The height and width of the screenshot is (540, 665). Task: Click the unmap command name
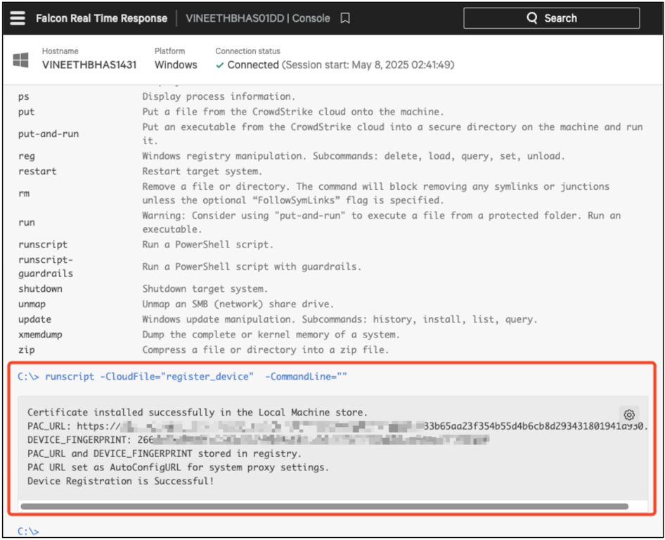point(32,304)
